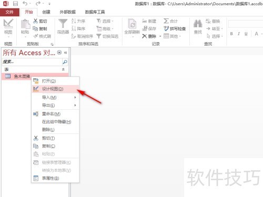Screen dimensions: 263x197
Task: Click the 保存 save record button
Action: point(149,28)
